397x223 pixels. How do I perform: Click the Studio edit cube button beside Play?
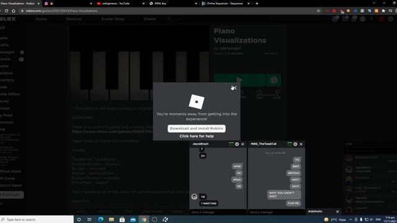tap(274, 81)
